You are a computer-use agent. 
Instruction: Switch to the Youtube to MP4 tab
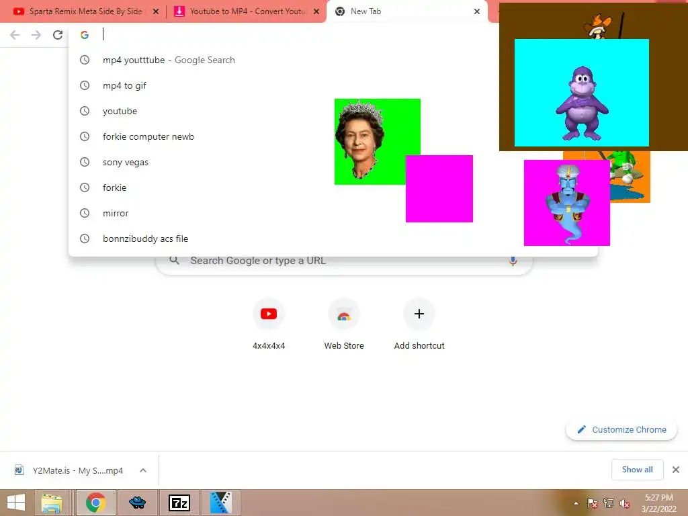tap(246, 11)
